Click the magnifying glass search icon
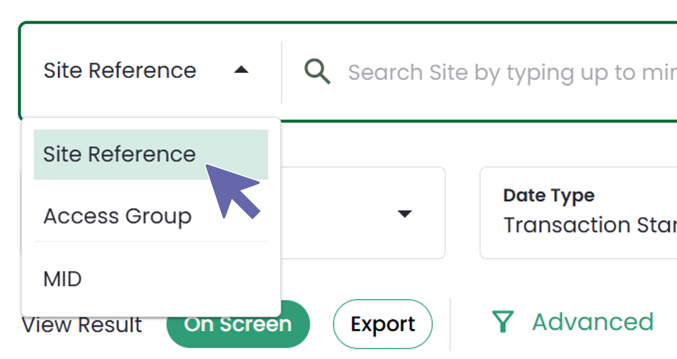The height and width of the screenshot is (359, 677). tap(317, 72)
